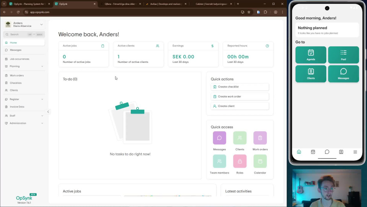Viewport: 367px width, 207px height.
Task: Open browser profile icon
Action: [276, 12]
